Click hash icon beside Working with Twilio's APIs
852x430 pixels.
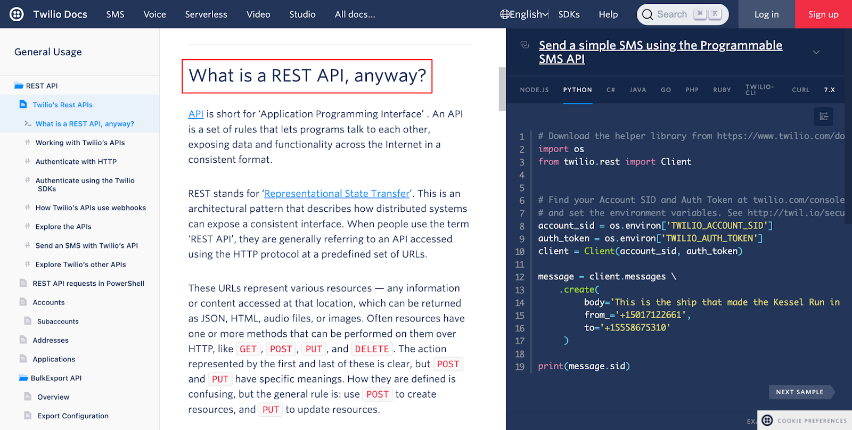tap(27, 142)
